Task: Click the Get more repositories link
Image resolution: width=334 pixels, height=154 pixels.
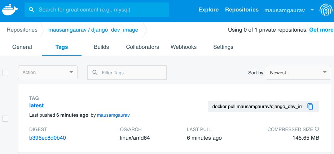Action: click(x=321, y=30)
